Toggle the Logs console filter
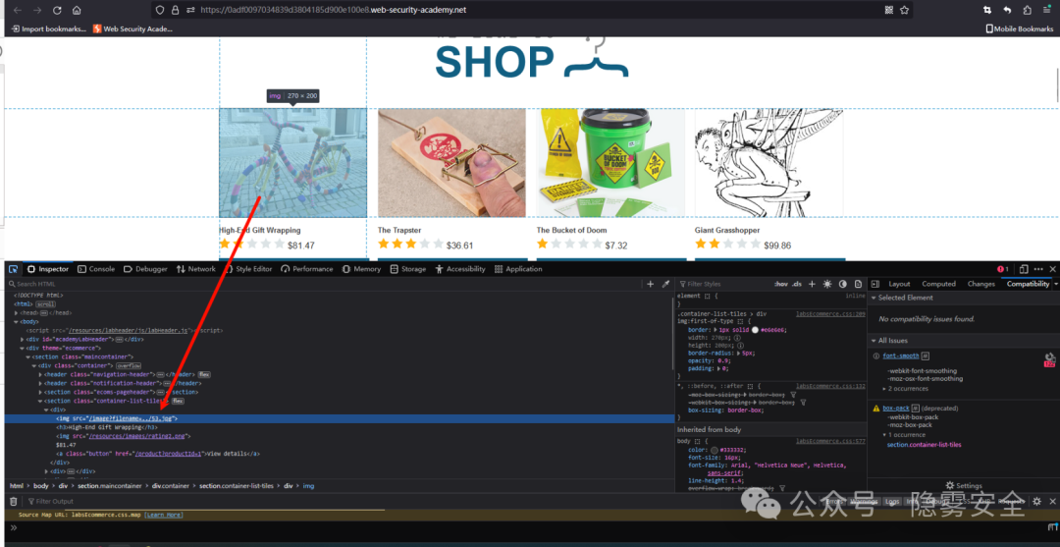1060x547 pixels. (892, 501)
